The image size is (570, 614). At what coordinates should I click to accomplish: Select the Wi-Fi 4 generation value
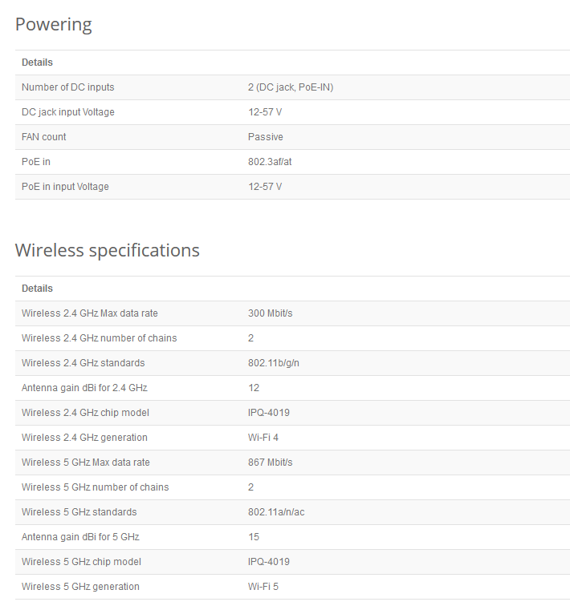pos(263,438)
